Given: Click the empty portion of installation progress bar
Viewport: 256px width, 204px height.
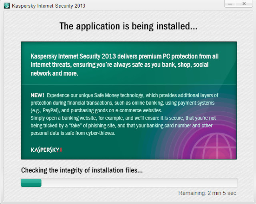Looking at the screenshot, I should [139, 183].
